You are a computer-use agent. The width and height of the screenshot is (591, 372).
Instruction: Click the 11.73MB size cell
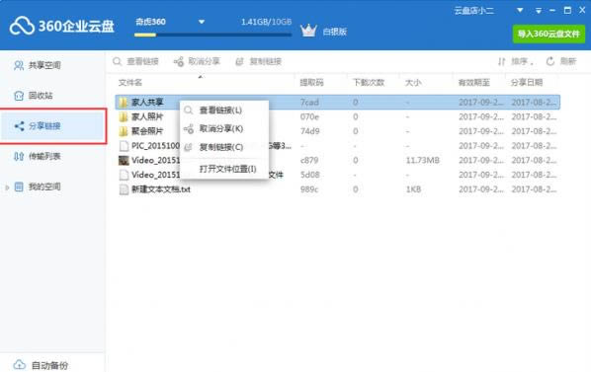coord(423,161)
